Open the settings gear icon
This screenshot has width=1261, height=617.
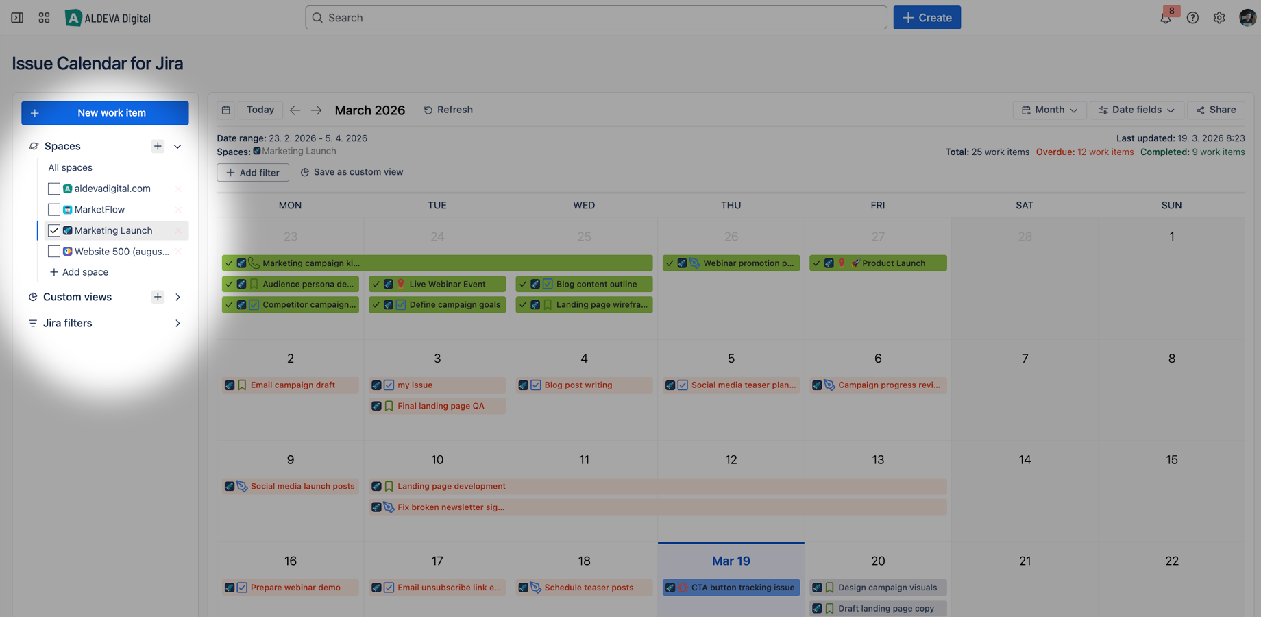coord(1220,18)
